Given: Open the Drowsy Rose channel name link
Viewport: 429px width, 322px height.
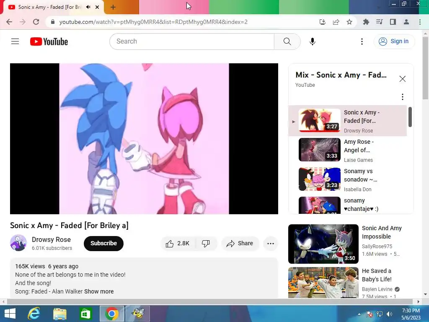Looking at the screenshot, I should 51,239.
